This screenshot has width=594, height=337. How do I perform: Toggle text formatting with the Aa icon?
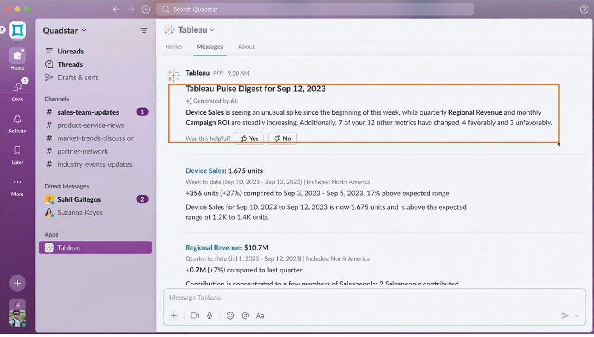260,315
